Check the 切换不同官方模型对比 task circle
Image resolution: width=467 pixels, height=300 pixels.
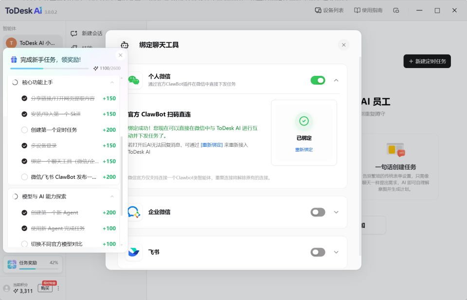click(24, 244)
